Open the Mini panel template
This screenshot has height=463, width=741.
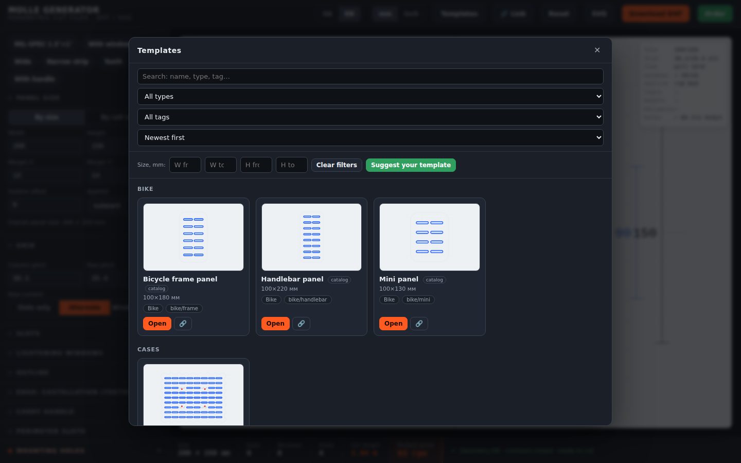(393, 324)
